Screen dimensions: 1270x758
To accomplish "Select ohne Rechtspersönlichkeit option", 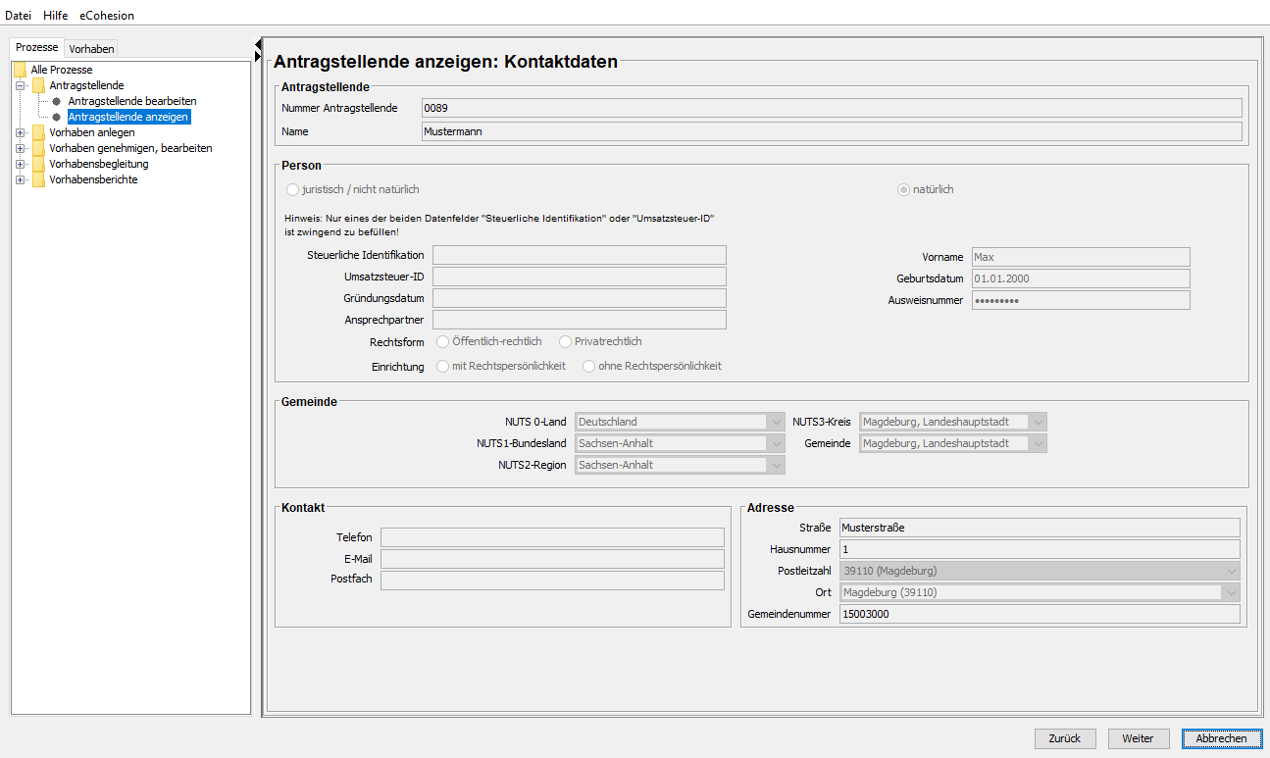I will (589, 366).
